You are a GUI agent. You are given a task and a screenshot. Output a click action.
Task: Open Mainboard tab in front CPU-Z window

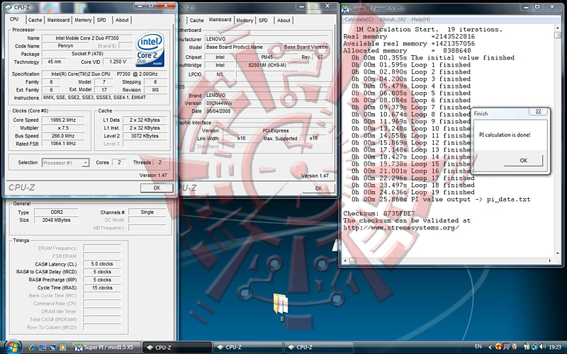coord(58,21)
